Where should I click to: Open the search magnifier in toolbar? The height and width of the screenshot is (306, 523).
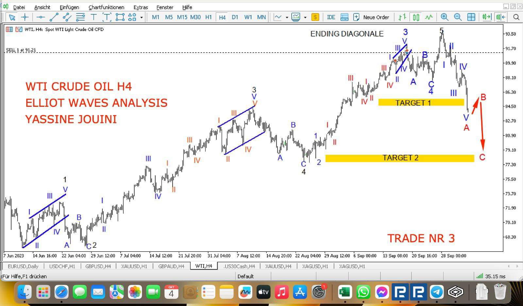coord(516,17)
